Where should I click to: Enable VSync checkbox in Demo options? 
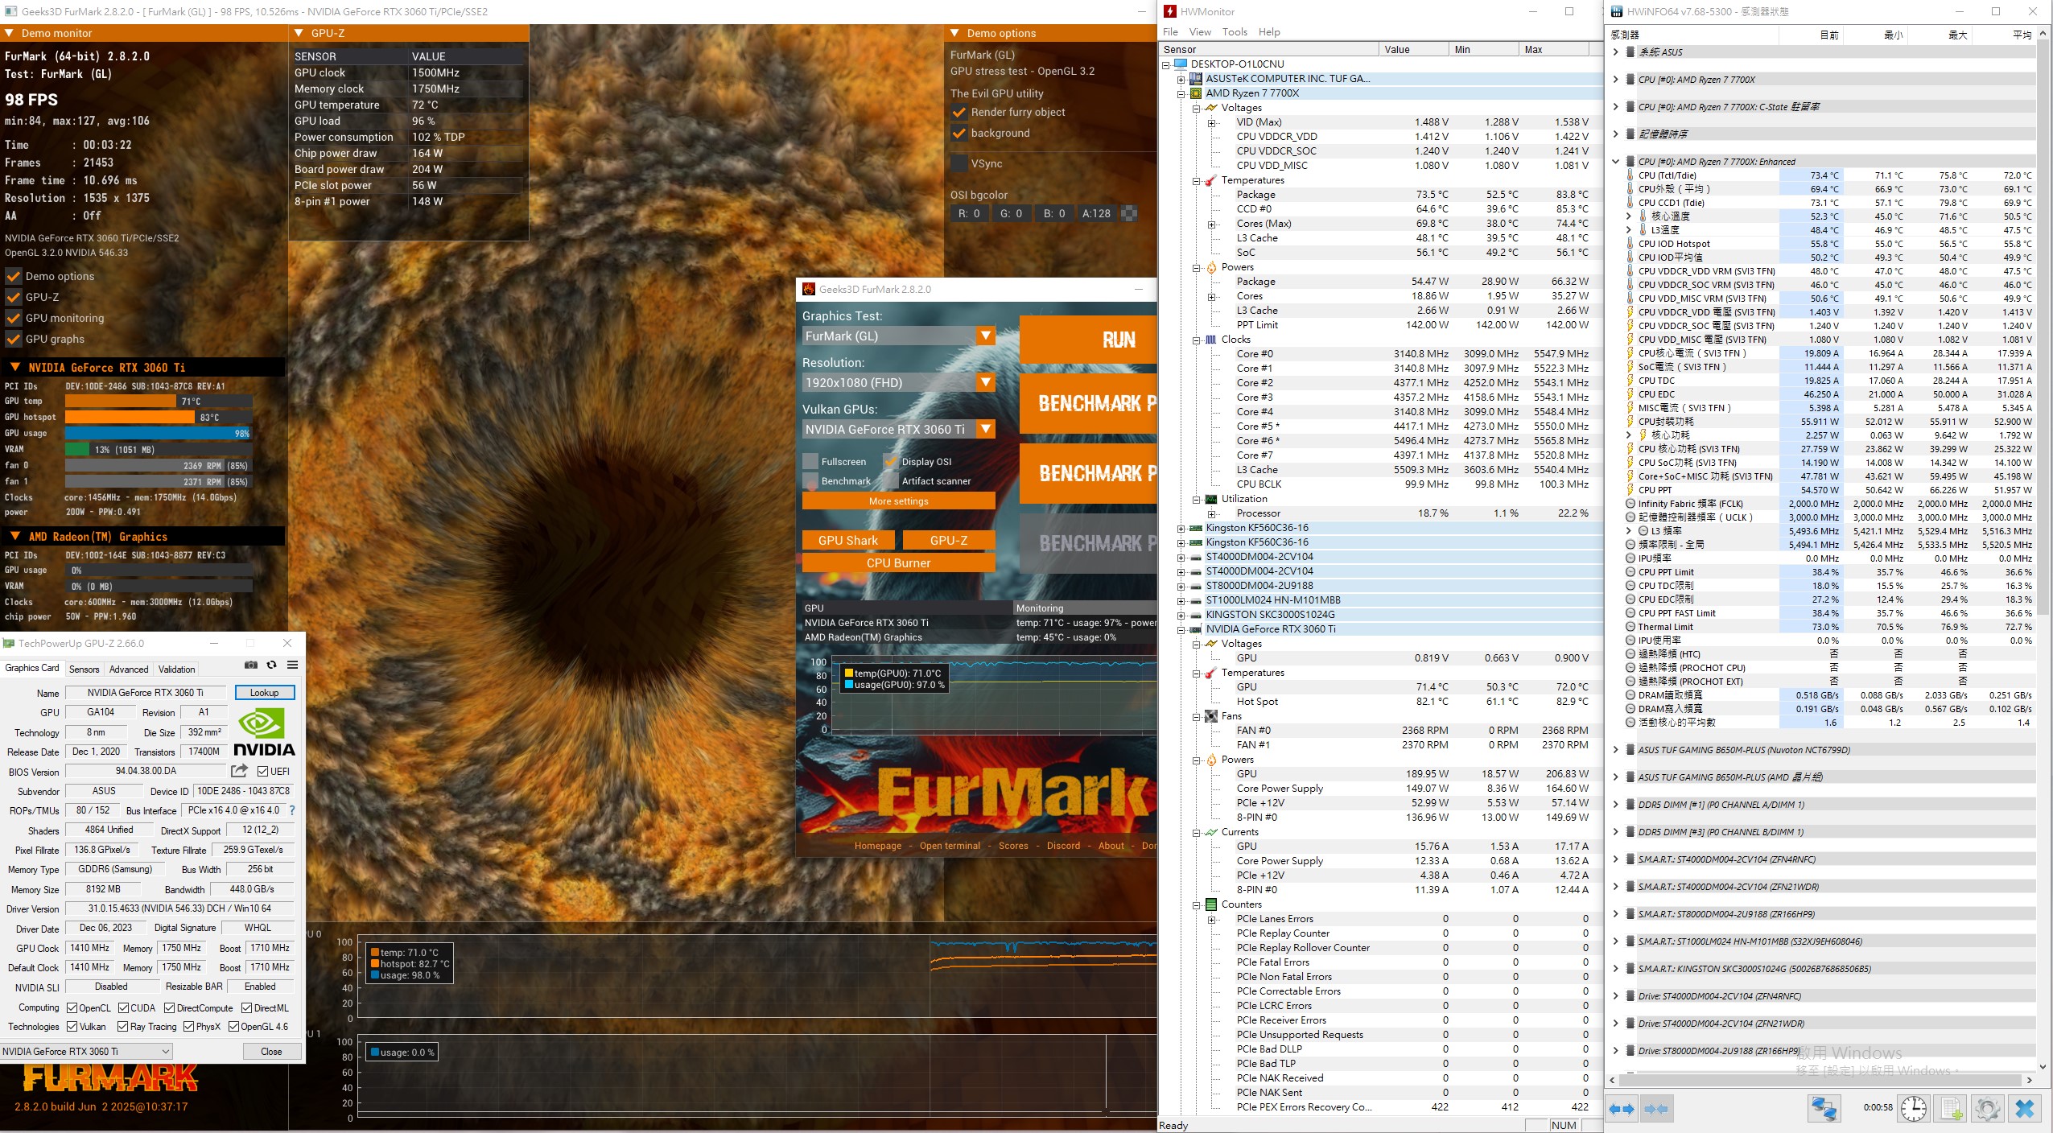click(x=959, y=163)
